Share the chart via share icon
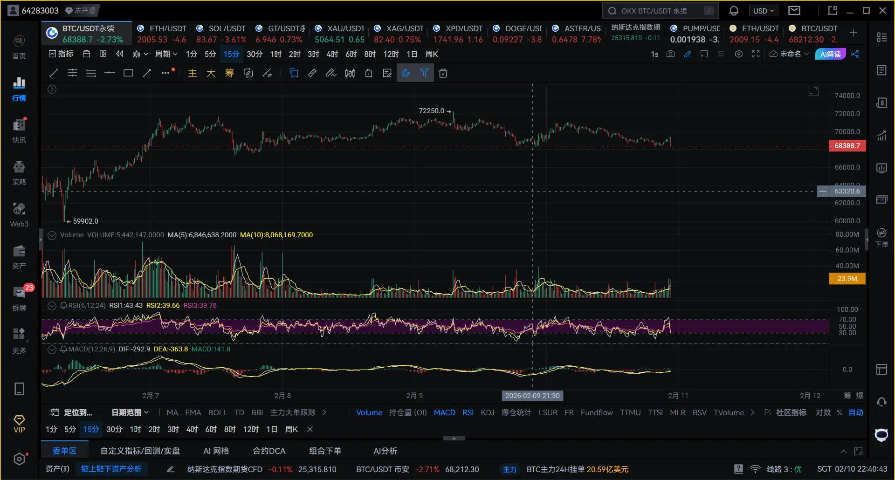This screenshot has height=480, width=895. 855,54
